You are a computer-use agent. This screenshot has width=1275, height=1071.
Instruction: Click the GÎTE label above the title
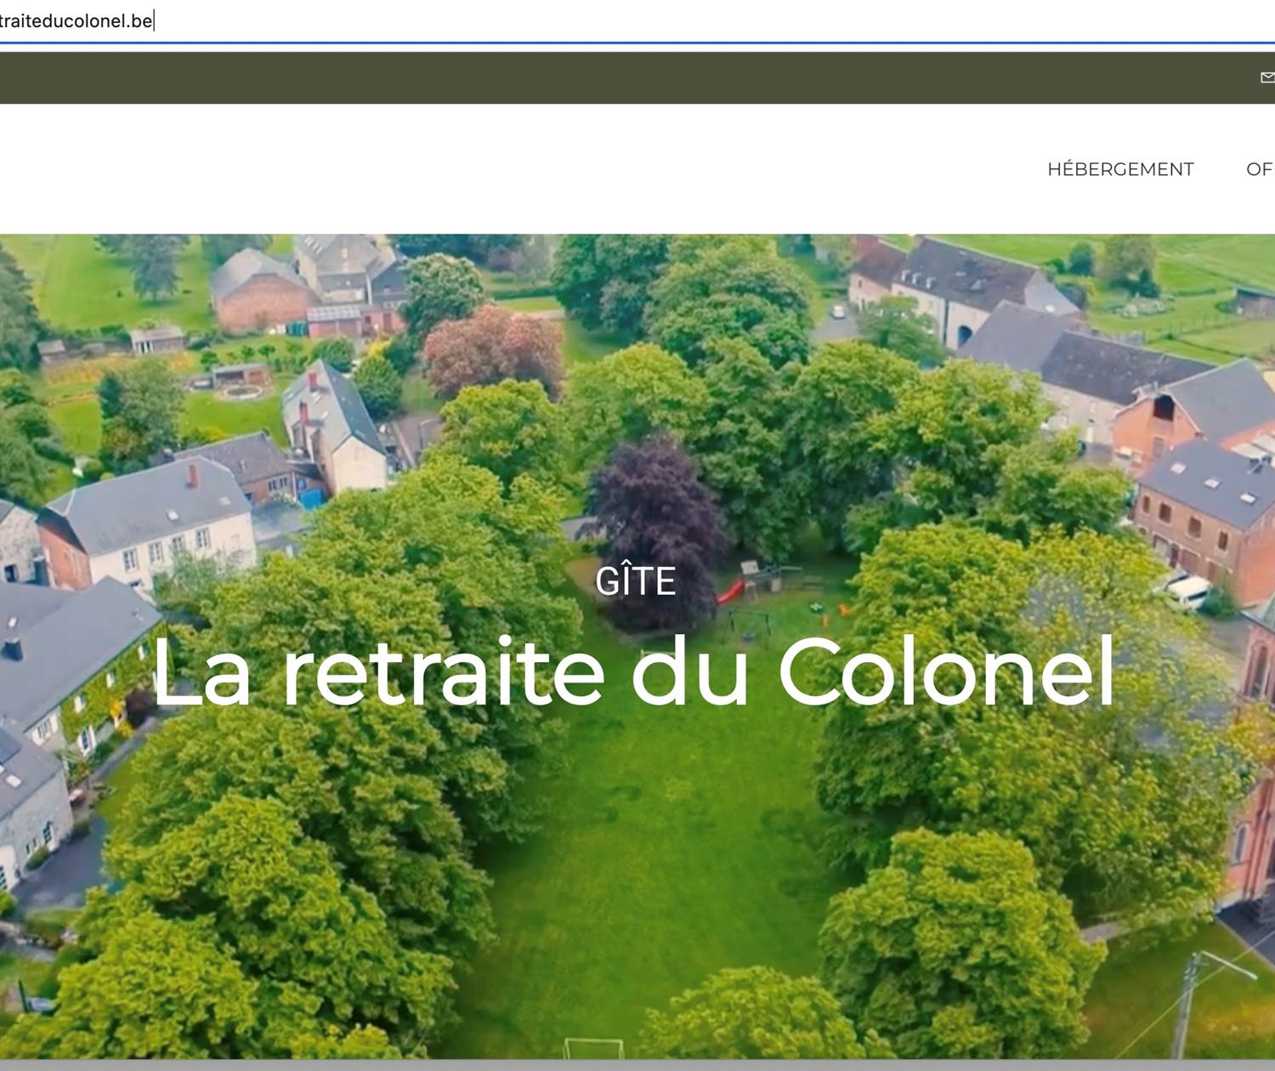[x=635, y=581]
